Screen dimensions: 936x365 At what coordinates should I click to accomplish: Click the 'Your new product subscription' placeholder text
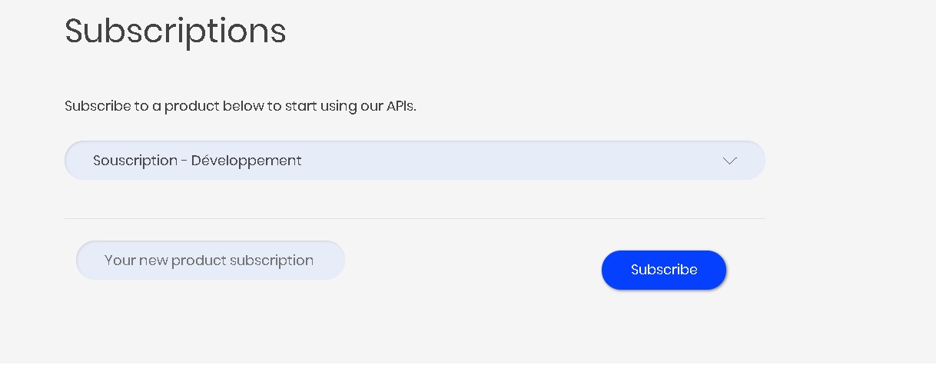[209, 260]
